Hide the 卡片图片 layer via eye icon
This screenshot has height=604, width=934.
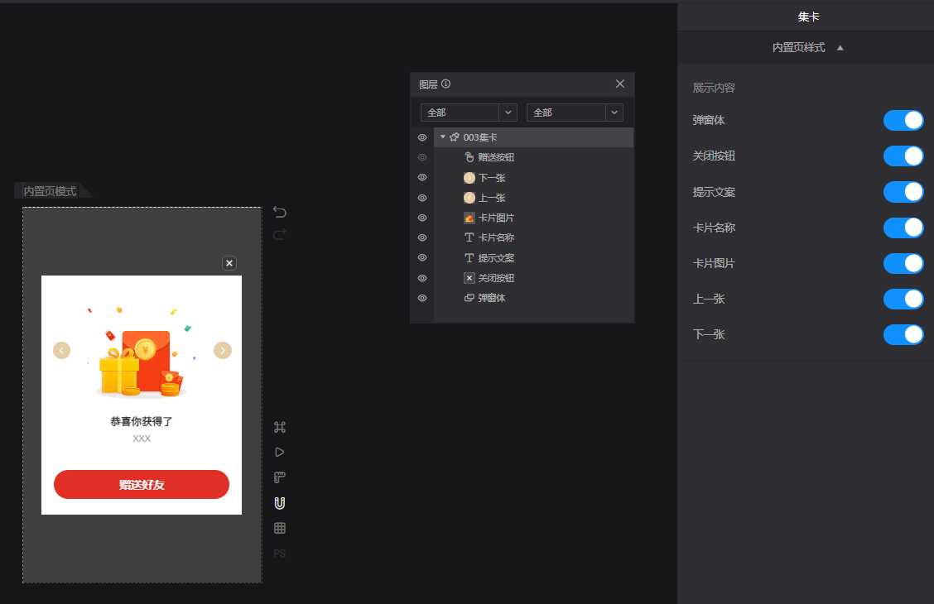[x=422, y=218]
